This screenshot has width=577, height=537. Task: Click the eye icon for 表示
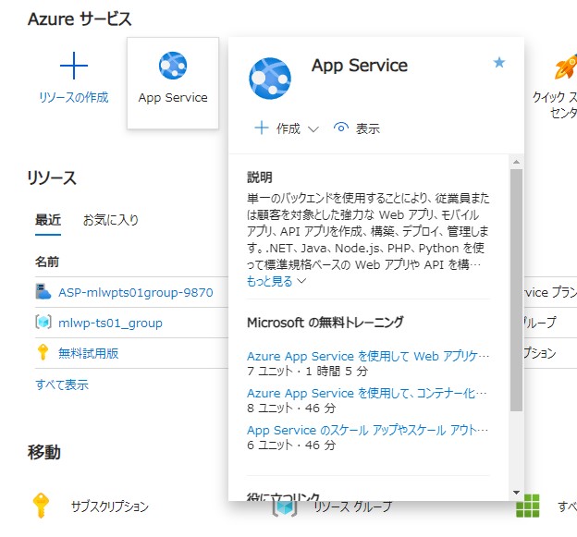point(341,128)
